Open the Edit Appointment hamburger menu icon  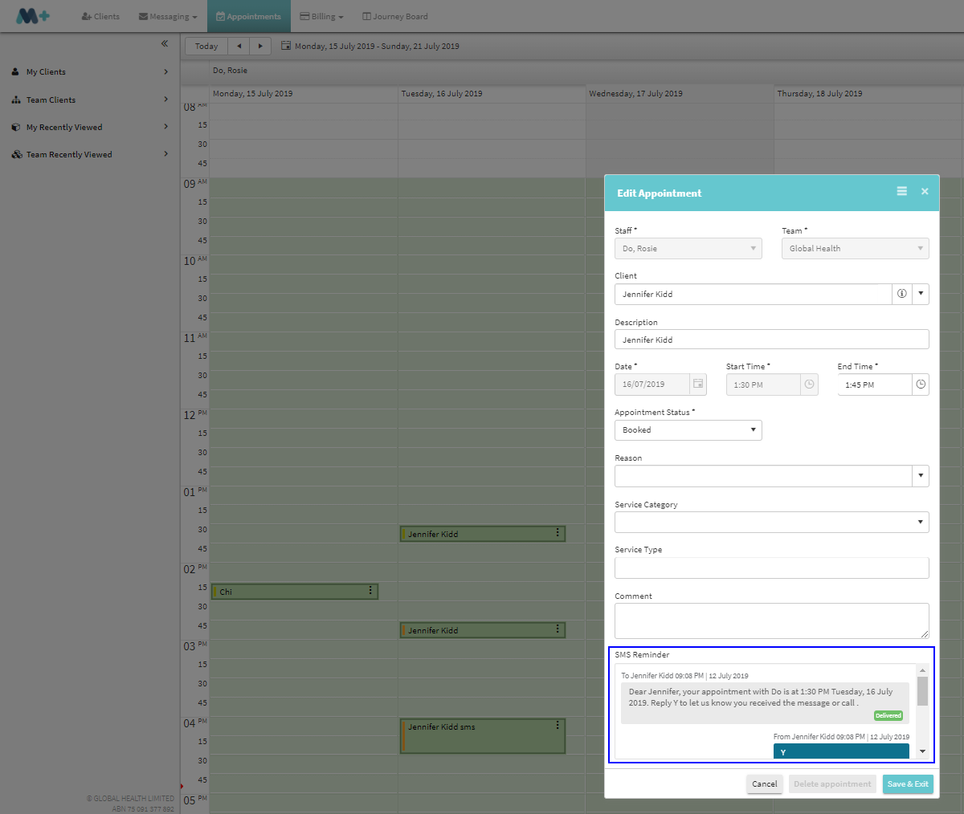click(x=902, y=192)
